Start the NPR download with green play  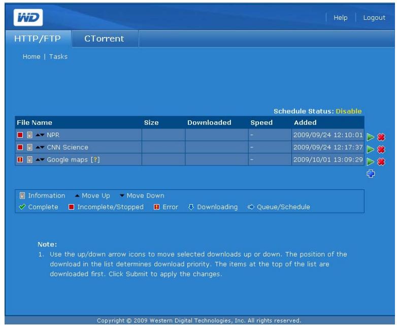(371, 137)
